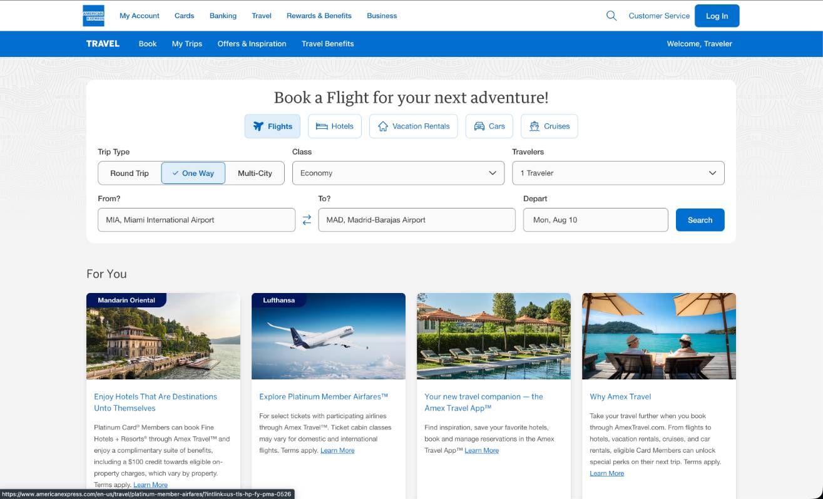Open 'Your new travel companion' app link
The width and height of the screenshot is (823, 499).
click(484, 402)
